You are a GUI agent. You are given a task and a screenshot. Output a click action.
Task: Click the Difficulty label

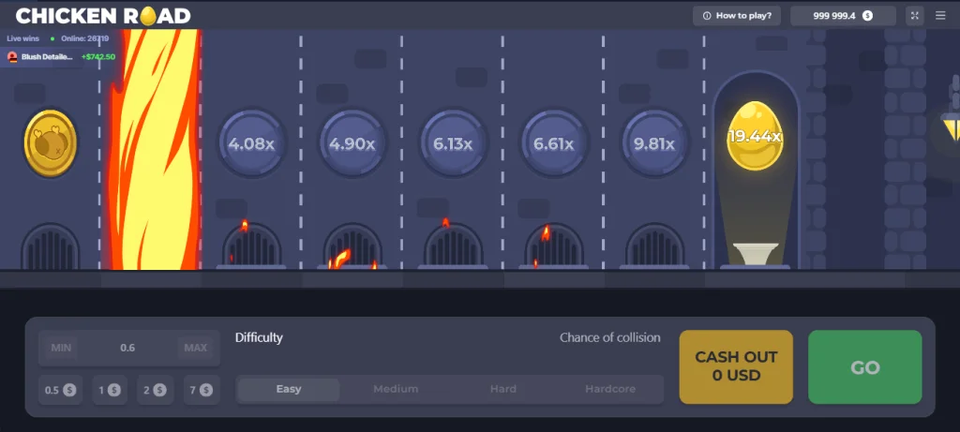tap(259, 337)
